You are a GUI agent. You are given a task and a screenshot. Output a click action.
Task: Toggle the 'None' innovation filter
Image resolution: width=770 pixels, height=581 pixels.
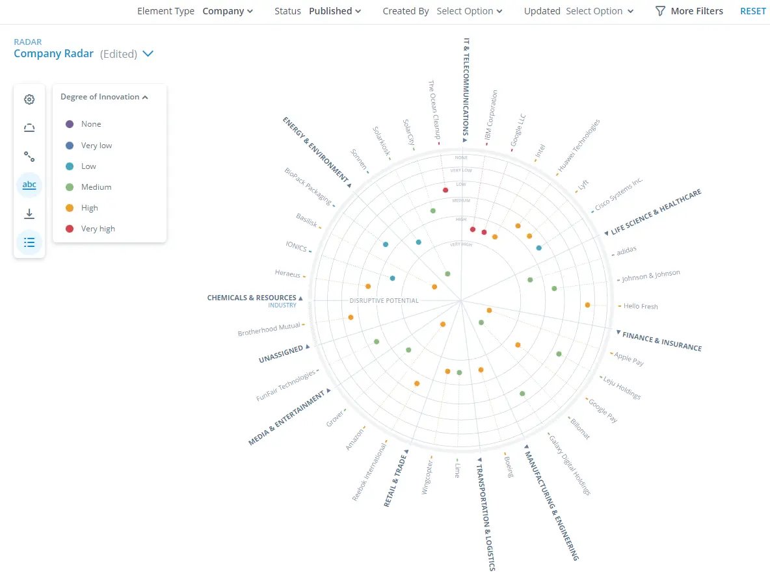pyautogui.click(x=91, y=123)
